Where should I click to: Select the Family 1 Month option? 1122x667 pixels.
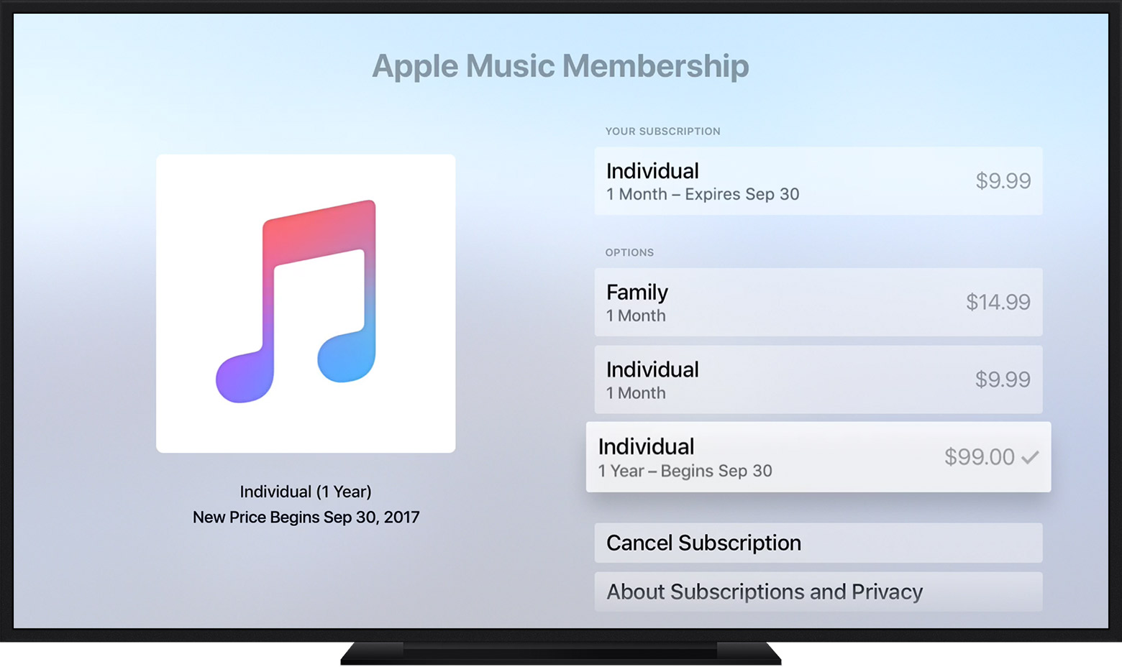click(818, 302)
